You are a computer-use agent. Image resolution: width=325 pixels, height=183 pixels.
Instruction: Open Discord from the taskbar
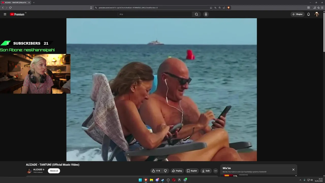click(157, 180)
